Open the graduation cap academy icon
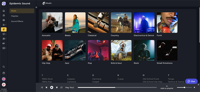200x92 pixels. point(4,44)
